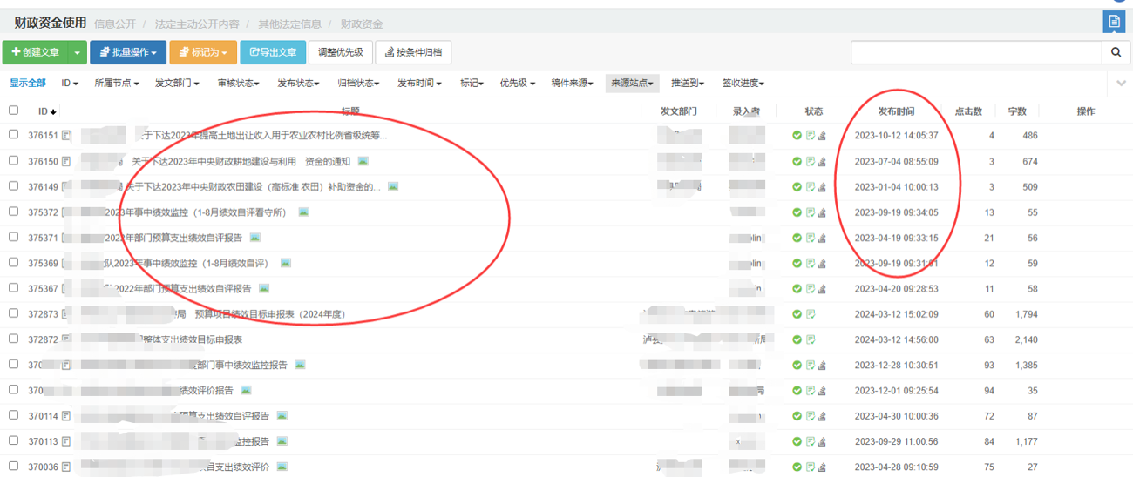
Task: Expand the 标记为 dropdown button
Action: [202, 52]
